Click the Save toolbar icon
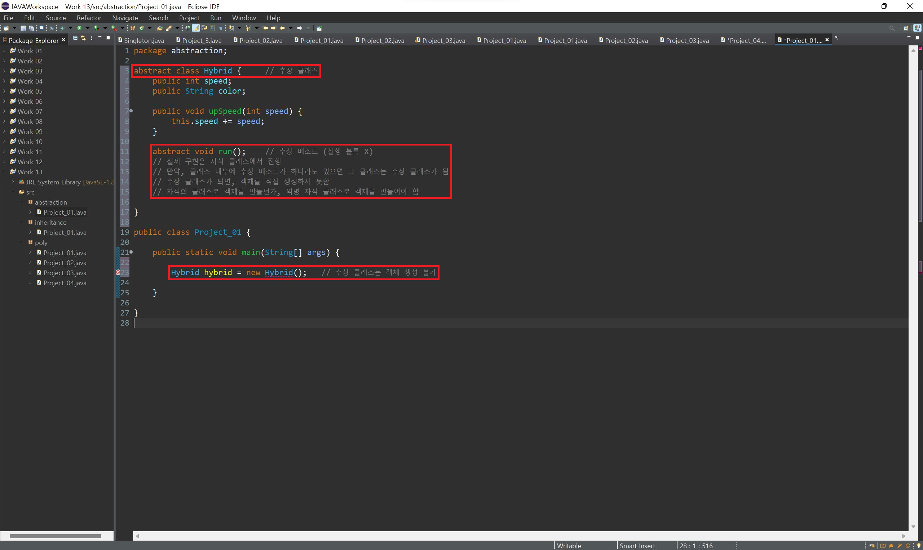Screen dimensions: 923x550 point(23,28)
